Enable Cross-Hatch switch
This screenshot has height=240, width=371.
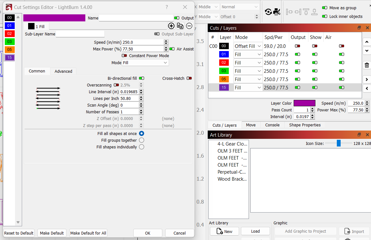189,78
